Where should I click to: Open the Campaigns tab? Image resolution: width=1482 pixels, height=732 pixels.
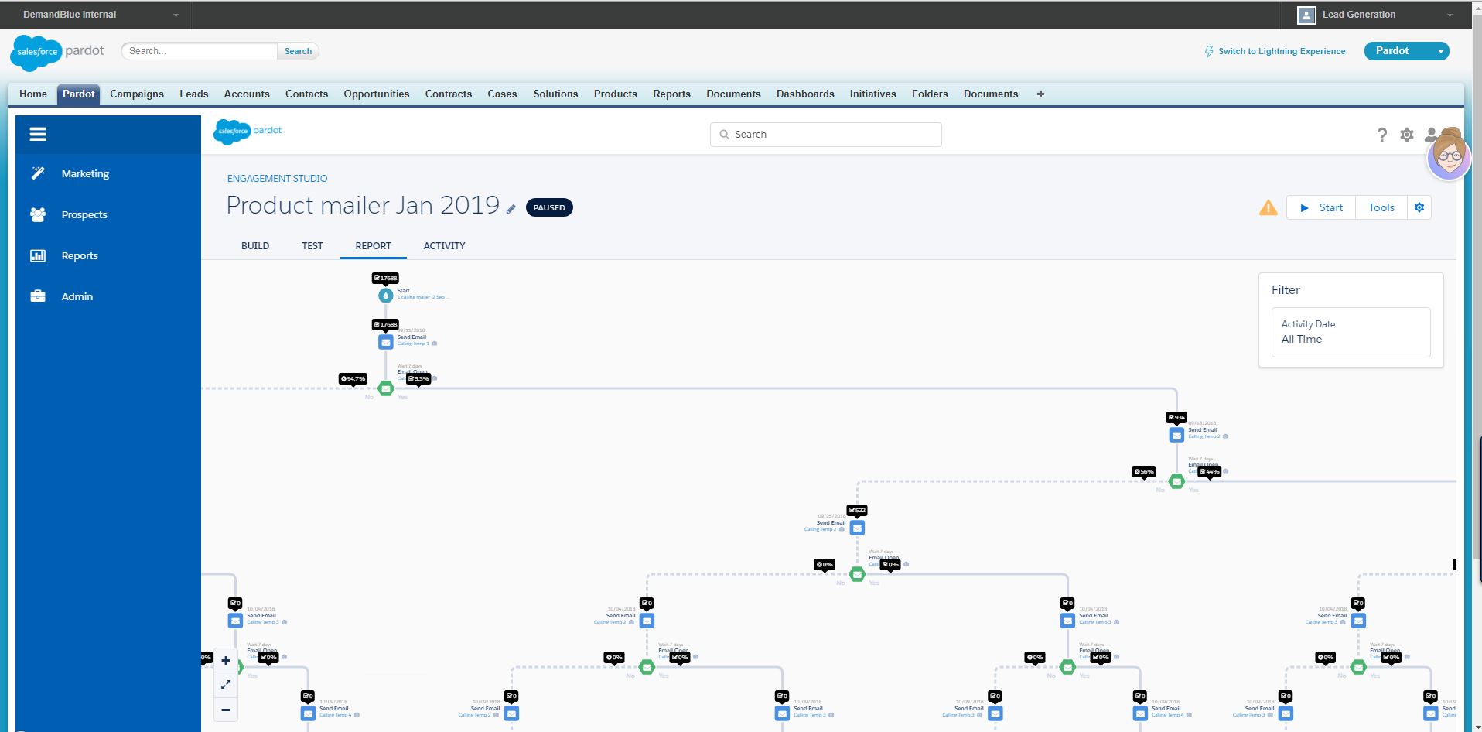[137, 94]
